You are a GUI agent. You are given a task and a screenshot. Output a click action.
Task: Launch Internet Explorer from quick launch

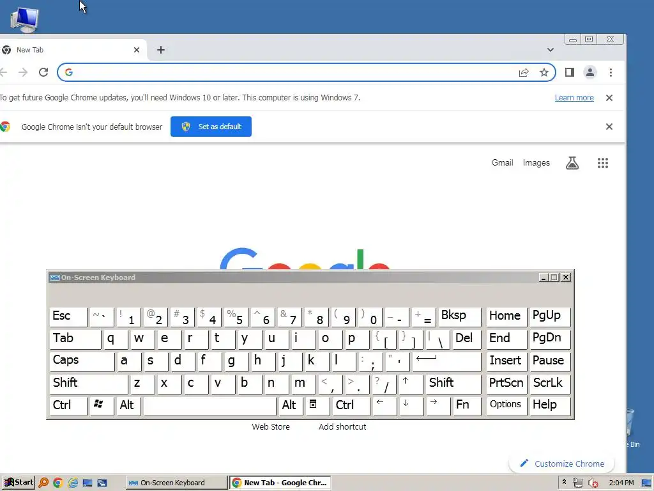(73, 483)
